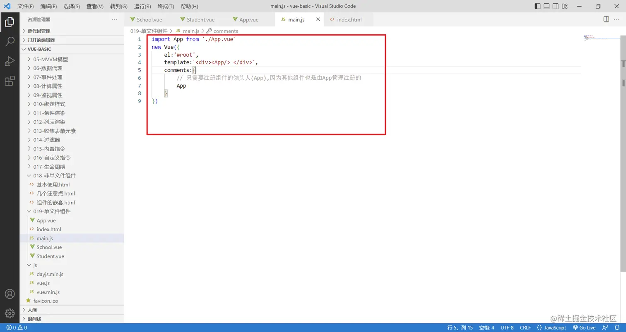This screenshot has height=332, width=626.
Task: Open the Manage gear icon
Action: (x=10, y=313)
